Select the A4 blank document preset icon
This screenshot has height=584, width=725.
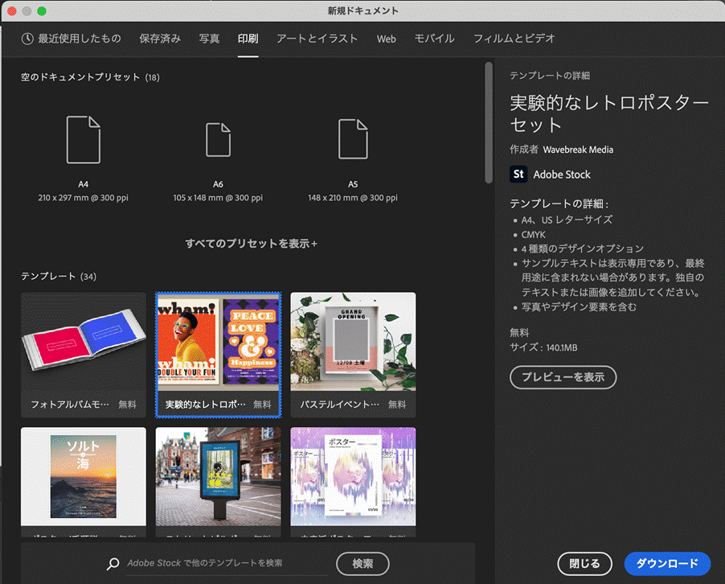tap(84, 140)
